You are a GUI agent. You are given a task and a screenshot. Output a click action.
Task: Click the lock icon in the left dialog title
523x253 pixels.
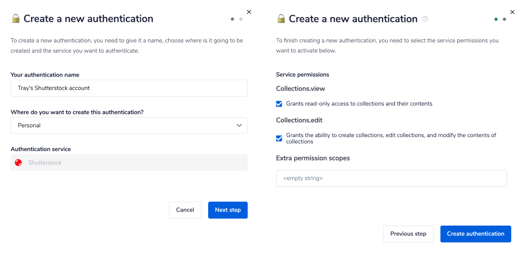16,19
